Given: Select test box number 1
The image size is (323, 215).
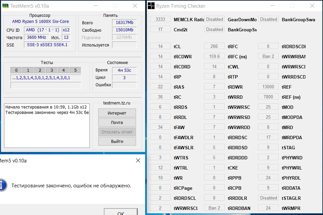Looking at the screenshot, I should 28,70.
